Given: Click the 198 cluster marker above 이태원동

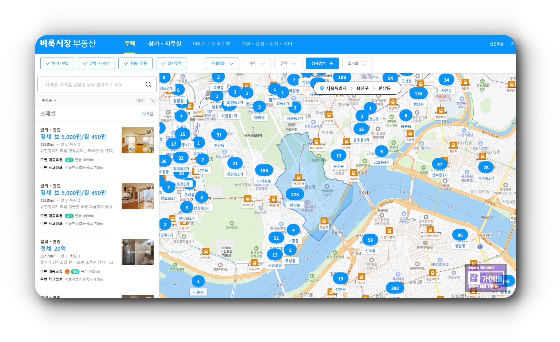Looking at the screenshot, I should pos(264,171).
